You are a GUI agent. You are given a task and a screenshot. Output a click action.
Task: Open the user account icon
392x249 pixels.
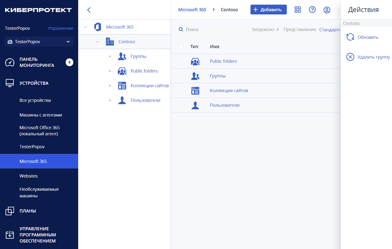pos(327,10)
